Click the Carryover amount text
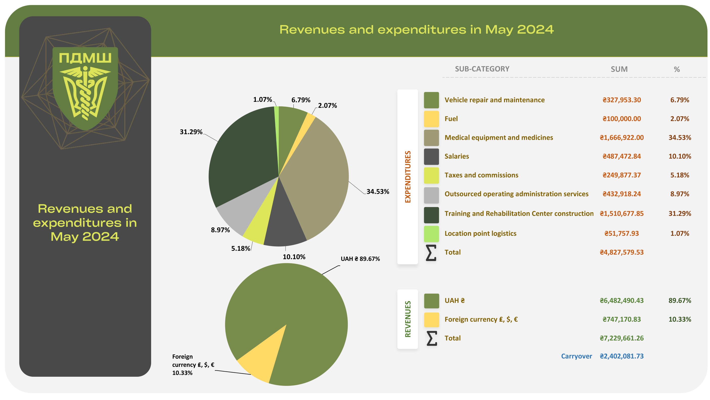The width and height of the screenshot is (710, 400). pyautogui.click(x=622, y=356)
